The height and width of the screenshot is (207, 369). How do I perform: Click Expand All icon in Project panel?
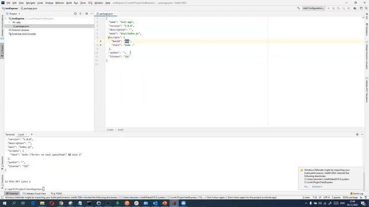tap(81, 14)
